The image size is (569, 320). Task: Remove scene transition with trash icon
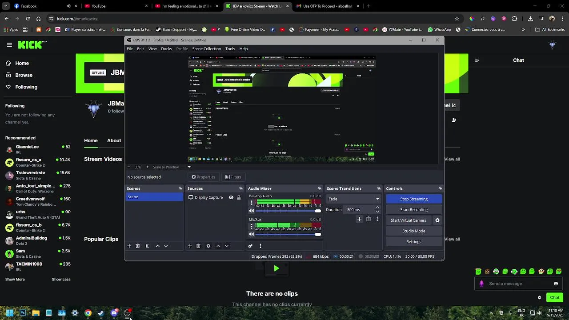coord(369,219)
